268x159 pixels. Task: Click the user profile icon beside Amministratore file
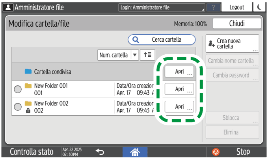pos(8,7)
